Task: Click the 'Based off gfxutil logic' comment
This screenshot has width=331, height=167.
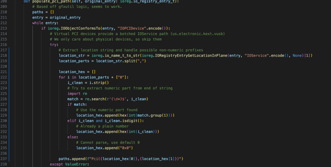Action: point(77,7)
